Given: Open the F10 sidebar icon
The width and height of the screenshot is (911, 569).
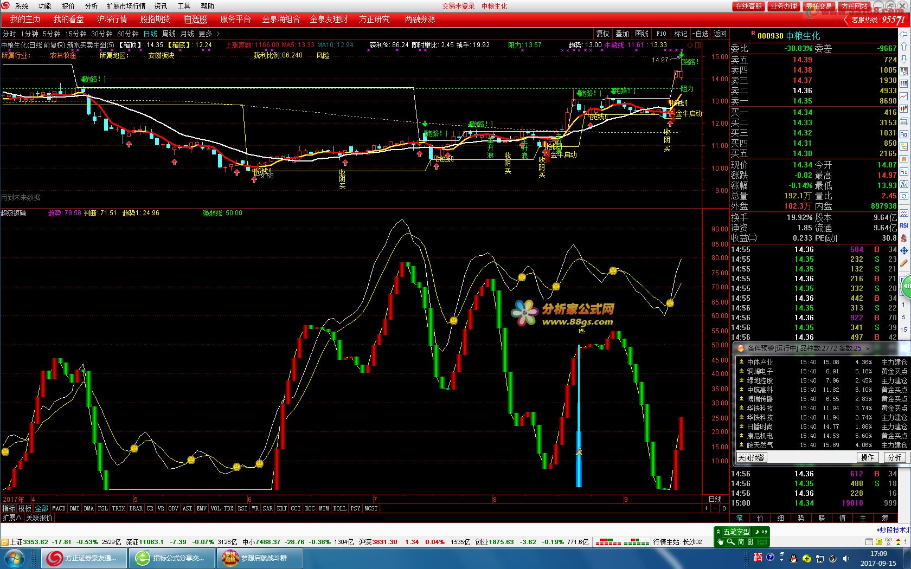Looking at the screenshot, I should [x=904, y=134].
